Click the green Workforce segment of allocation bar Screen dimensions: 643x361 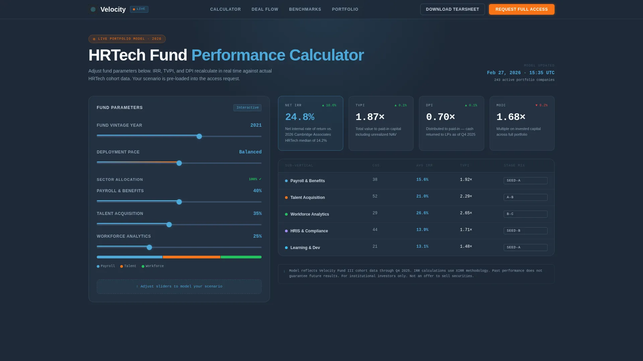click(241, 257)
